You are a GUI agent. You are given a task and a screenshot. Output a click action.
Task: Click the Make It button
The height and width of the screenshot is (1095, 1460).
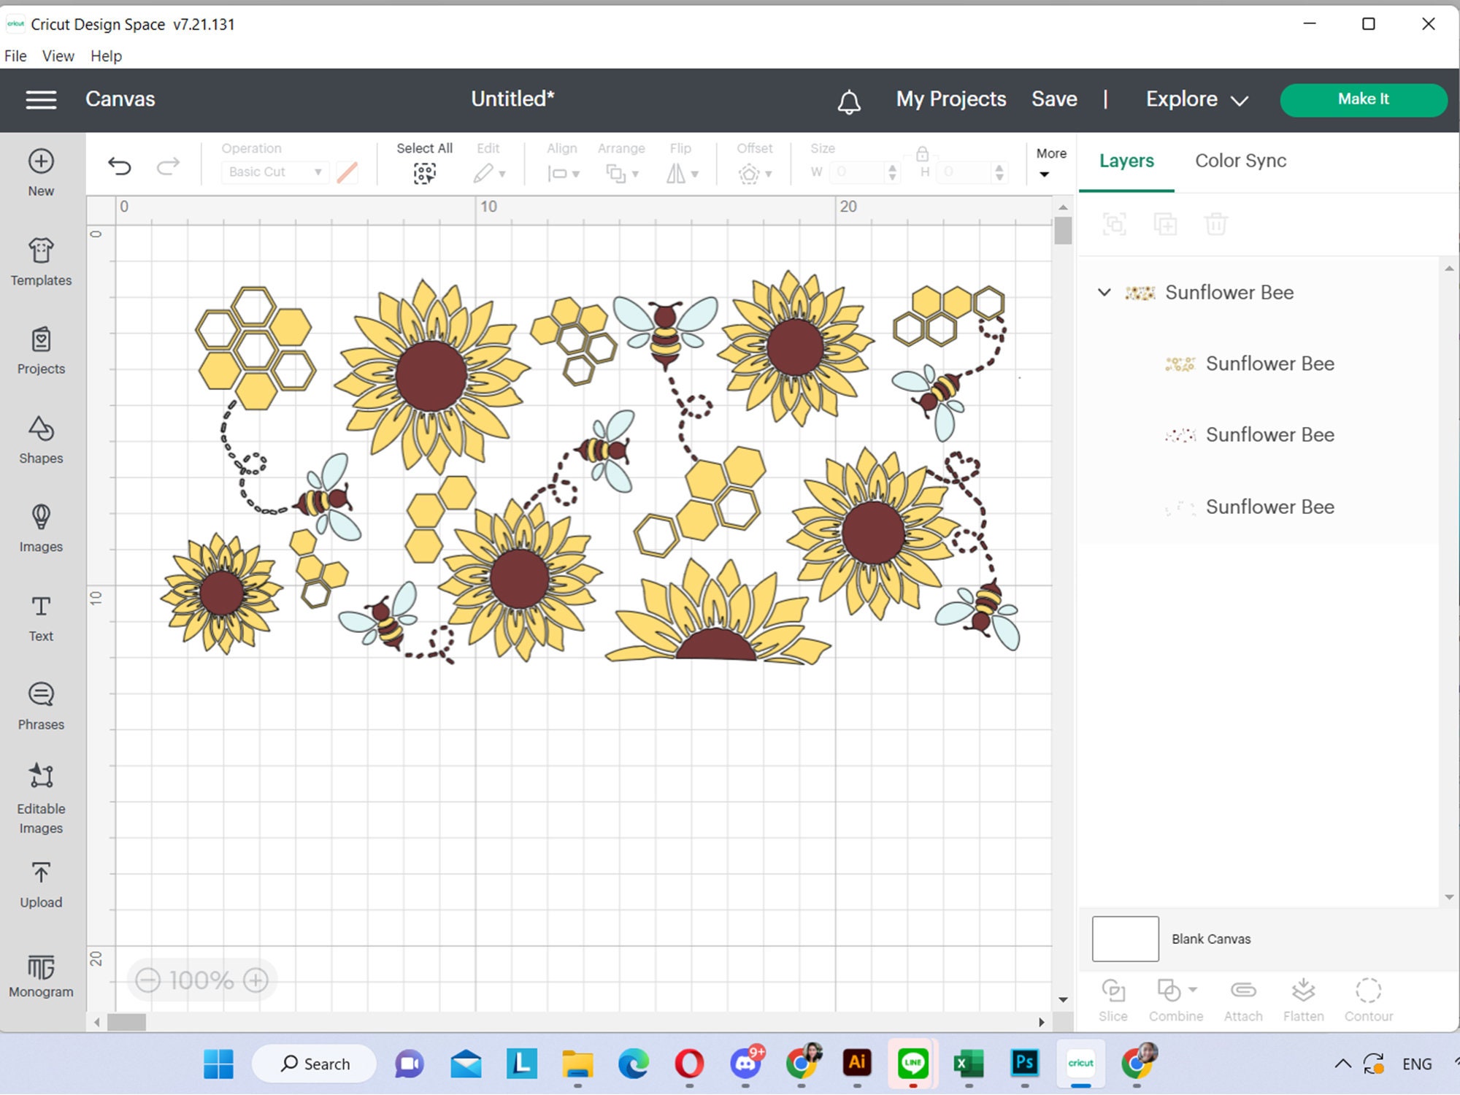pyautogui.click(x=1364, y=99)
